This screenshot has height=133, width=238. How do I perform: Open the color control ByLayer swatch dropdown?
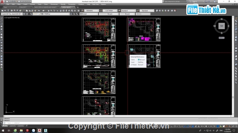coord(89,14)
